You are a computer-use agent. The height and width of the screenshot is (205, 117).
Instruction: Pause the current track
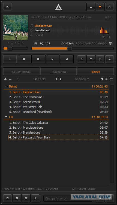pos(24,59)
